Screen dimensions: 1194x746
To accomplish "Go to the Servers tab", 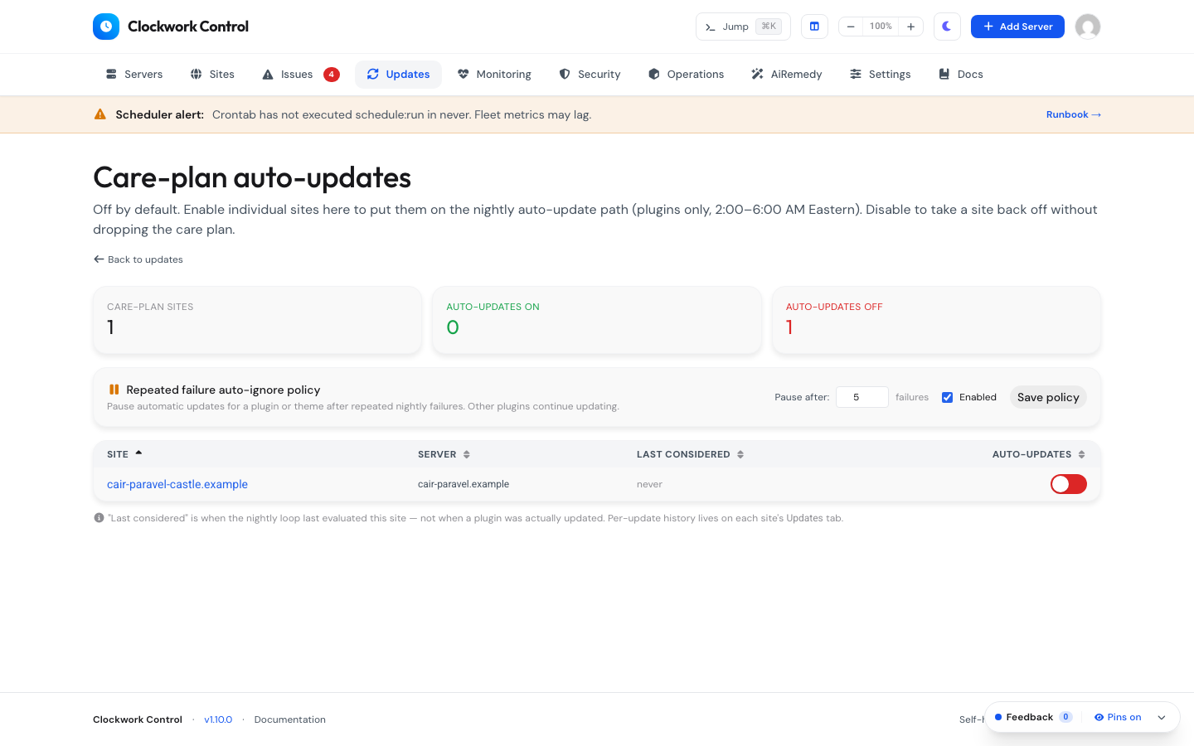I will click(x=134, y=75).
